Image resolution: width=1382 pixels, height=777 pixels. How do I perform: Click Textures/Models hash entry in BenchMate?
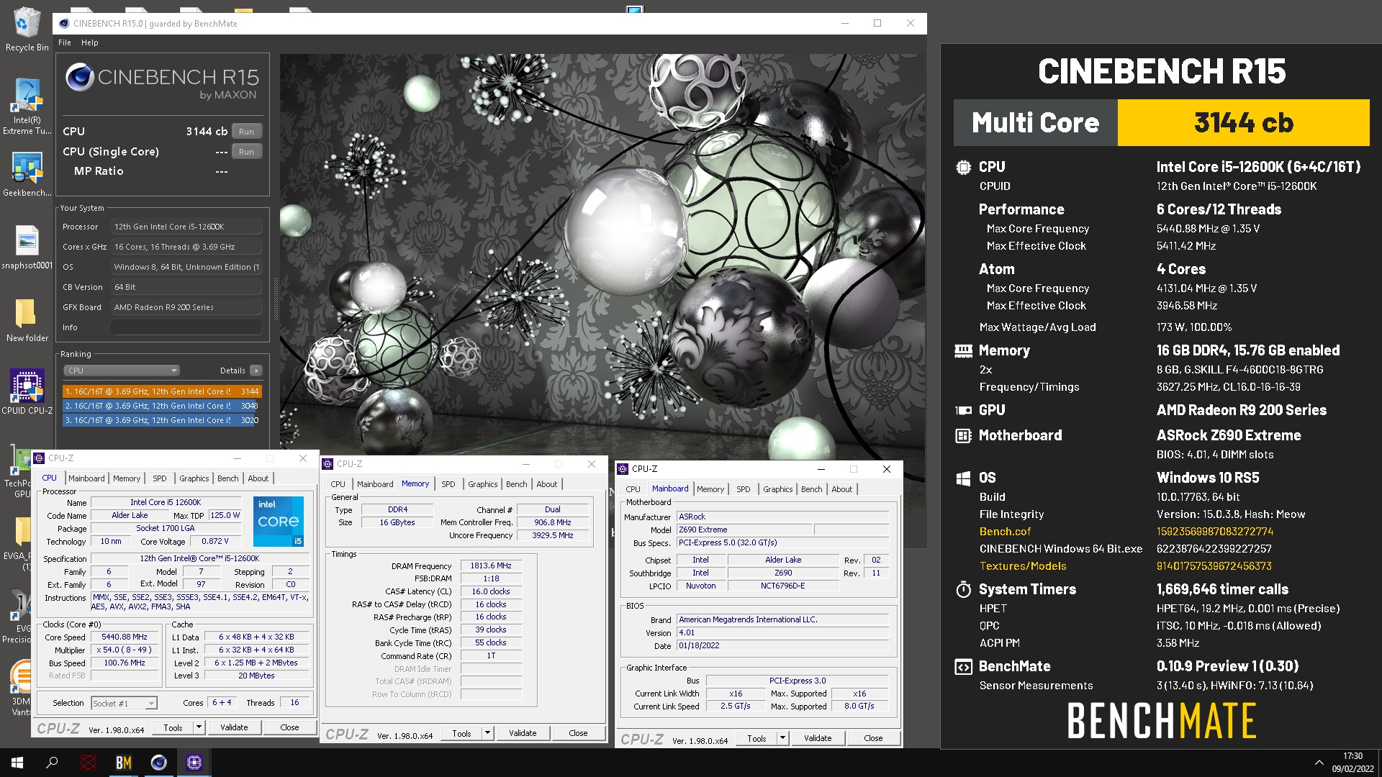(1214, 566)
